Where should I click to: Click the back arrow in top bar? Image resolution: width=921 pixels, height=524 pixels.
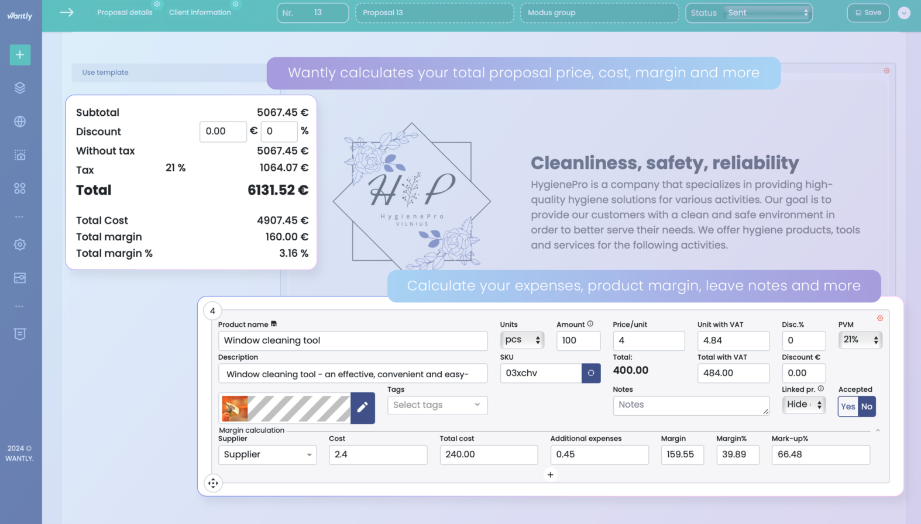67,12
